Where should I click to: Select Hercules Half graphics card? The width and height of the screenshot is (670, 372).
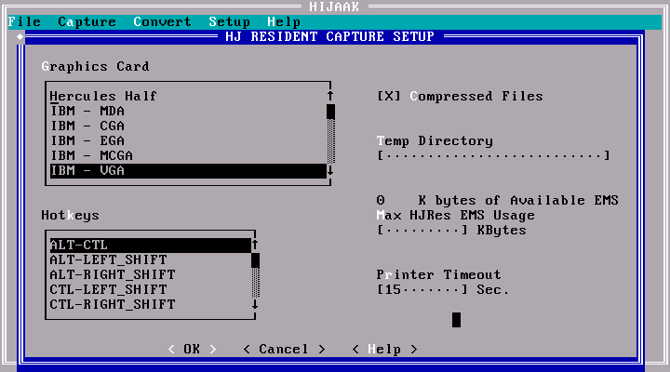point(188,96)
